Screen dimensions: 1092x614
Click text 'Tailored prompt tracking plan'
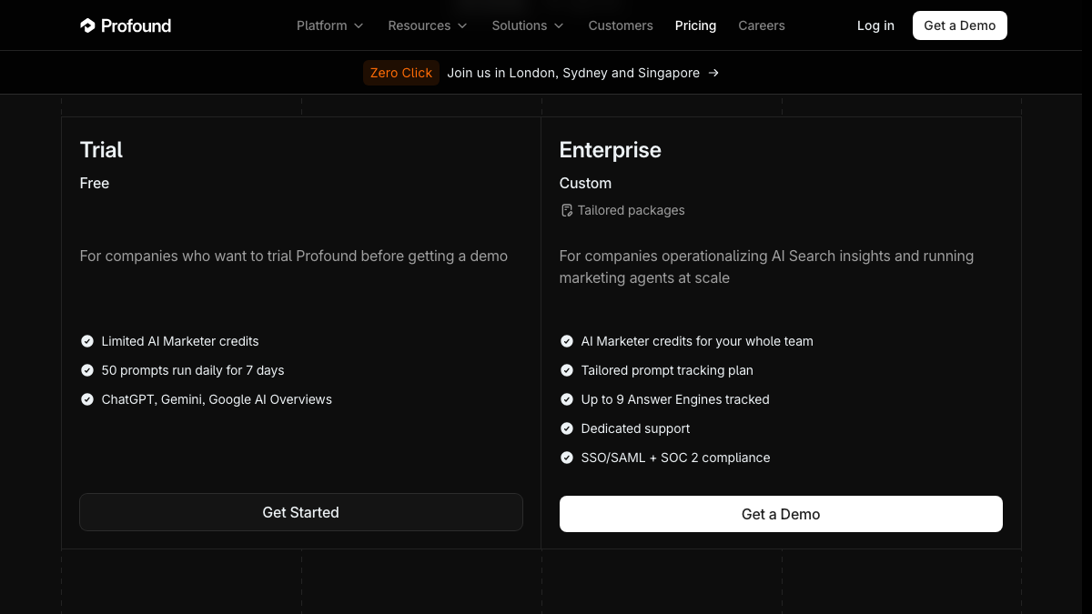[x=667, y=370]
